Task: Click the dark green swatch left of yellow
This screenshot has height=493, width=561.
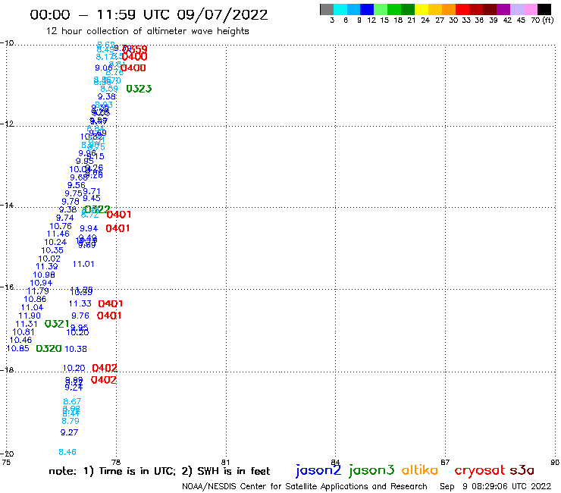Action: coord(408,9)
